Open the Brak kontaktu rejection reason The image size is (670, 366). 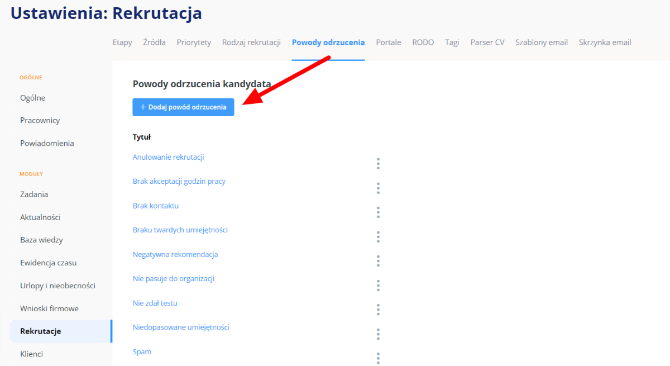(x=156, y=206)
